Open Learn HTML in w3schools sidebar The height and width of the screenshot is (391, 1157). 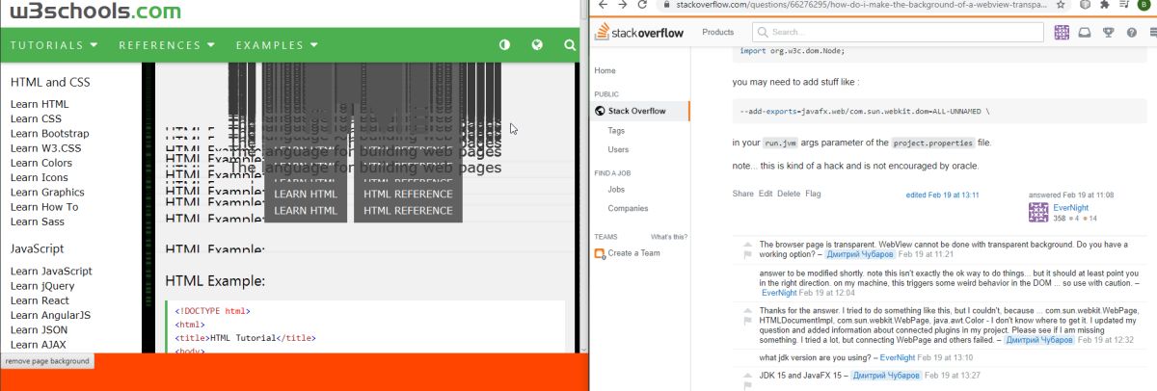tap(40, 104)
